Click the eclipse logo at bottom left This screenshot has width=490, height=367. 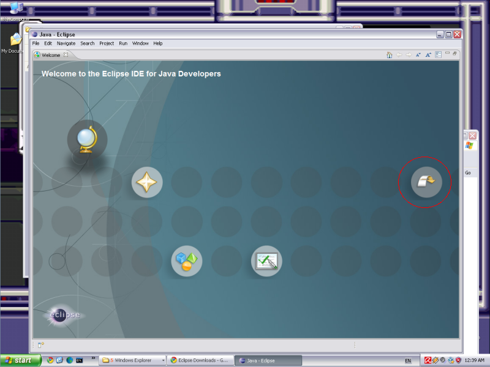click(x=64, y=315)
